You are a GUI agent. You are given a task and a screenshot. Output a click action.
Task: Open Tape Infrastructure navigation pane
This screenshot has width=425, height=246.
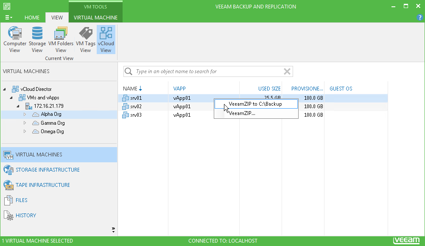(59, 185)
